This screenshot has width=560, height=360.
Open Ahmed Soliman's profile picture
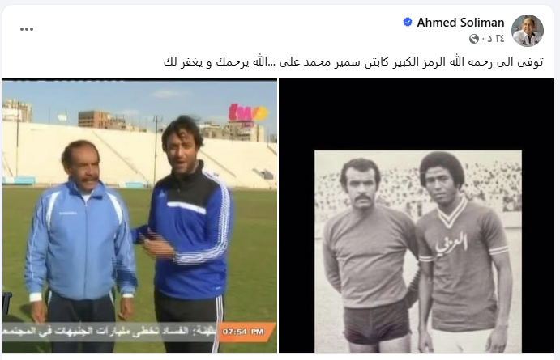tap(527, 30)
